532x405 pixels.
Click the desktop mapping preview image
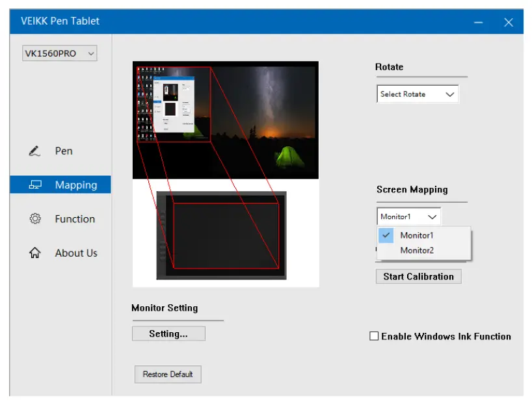click(226, 120)
